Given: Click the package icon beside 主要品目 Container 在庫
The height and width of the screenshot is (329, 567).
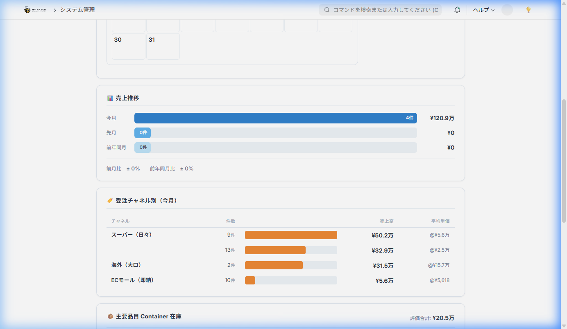Looking at the screenshot, I should (109, 316).
